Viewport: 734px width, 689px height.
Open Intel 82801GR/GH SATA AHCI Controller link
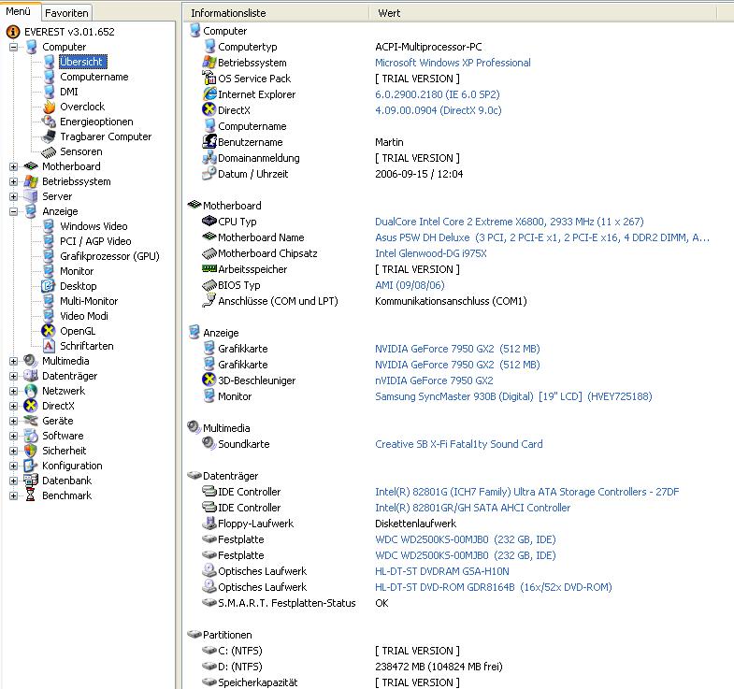(x=473, y=508)
